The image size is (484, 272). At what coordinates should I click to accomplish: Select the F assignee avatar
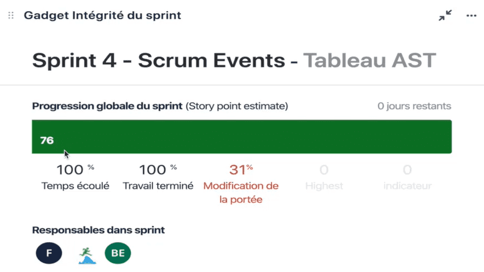coord(49,253)
